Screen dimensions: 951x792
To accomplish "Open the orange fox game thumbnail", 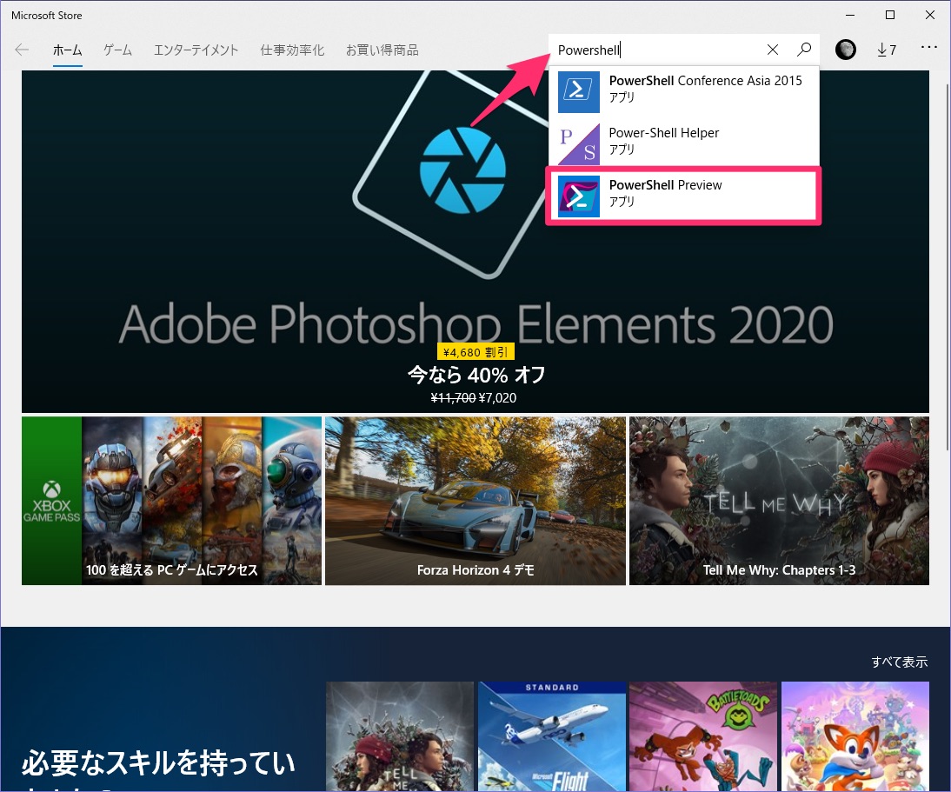I will (855, 736).
